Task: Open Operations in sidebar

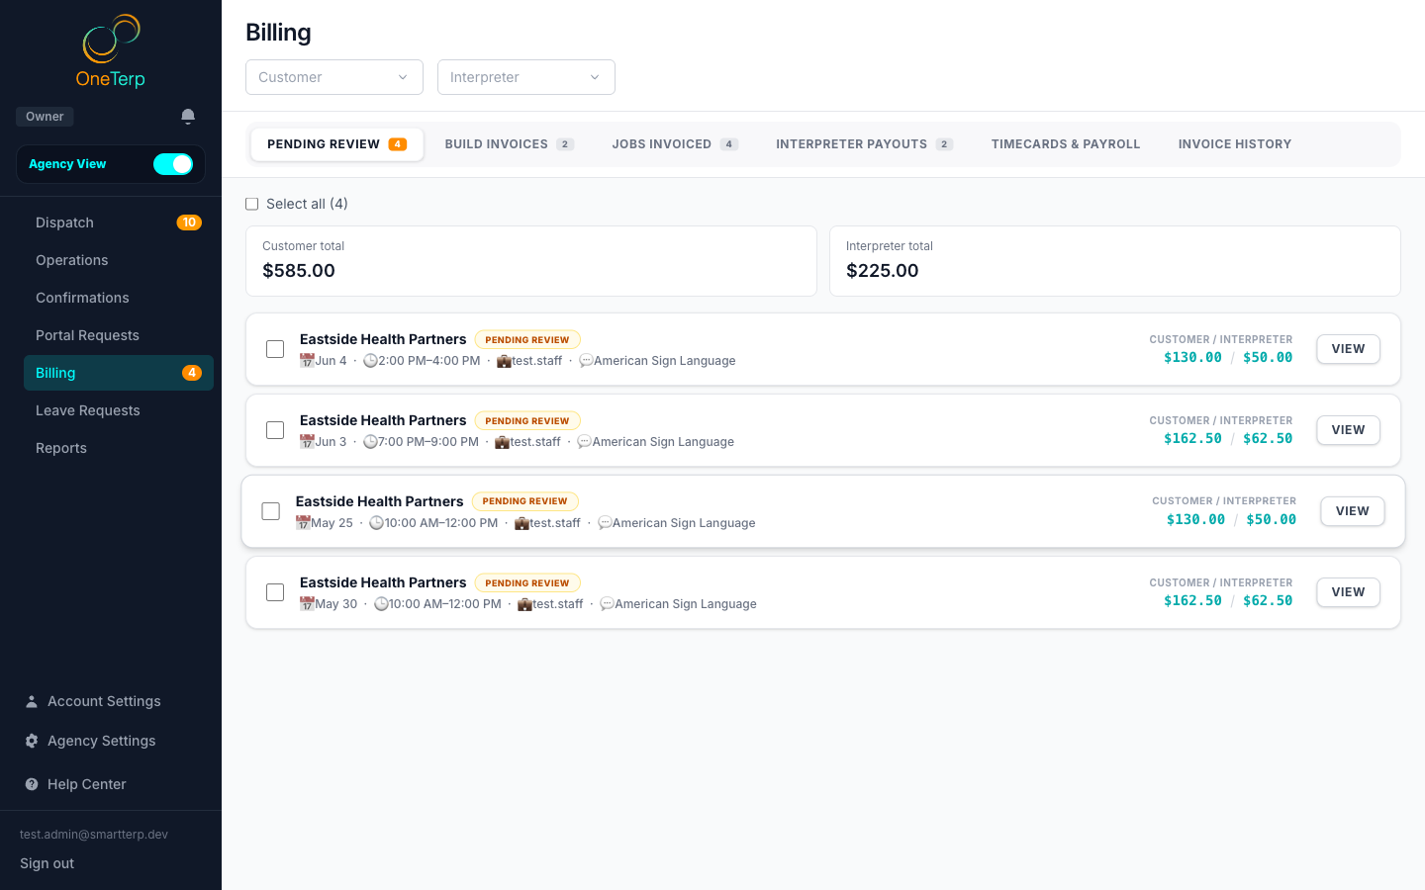Action: 119,260
